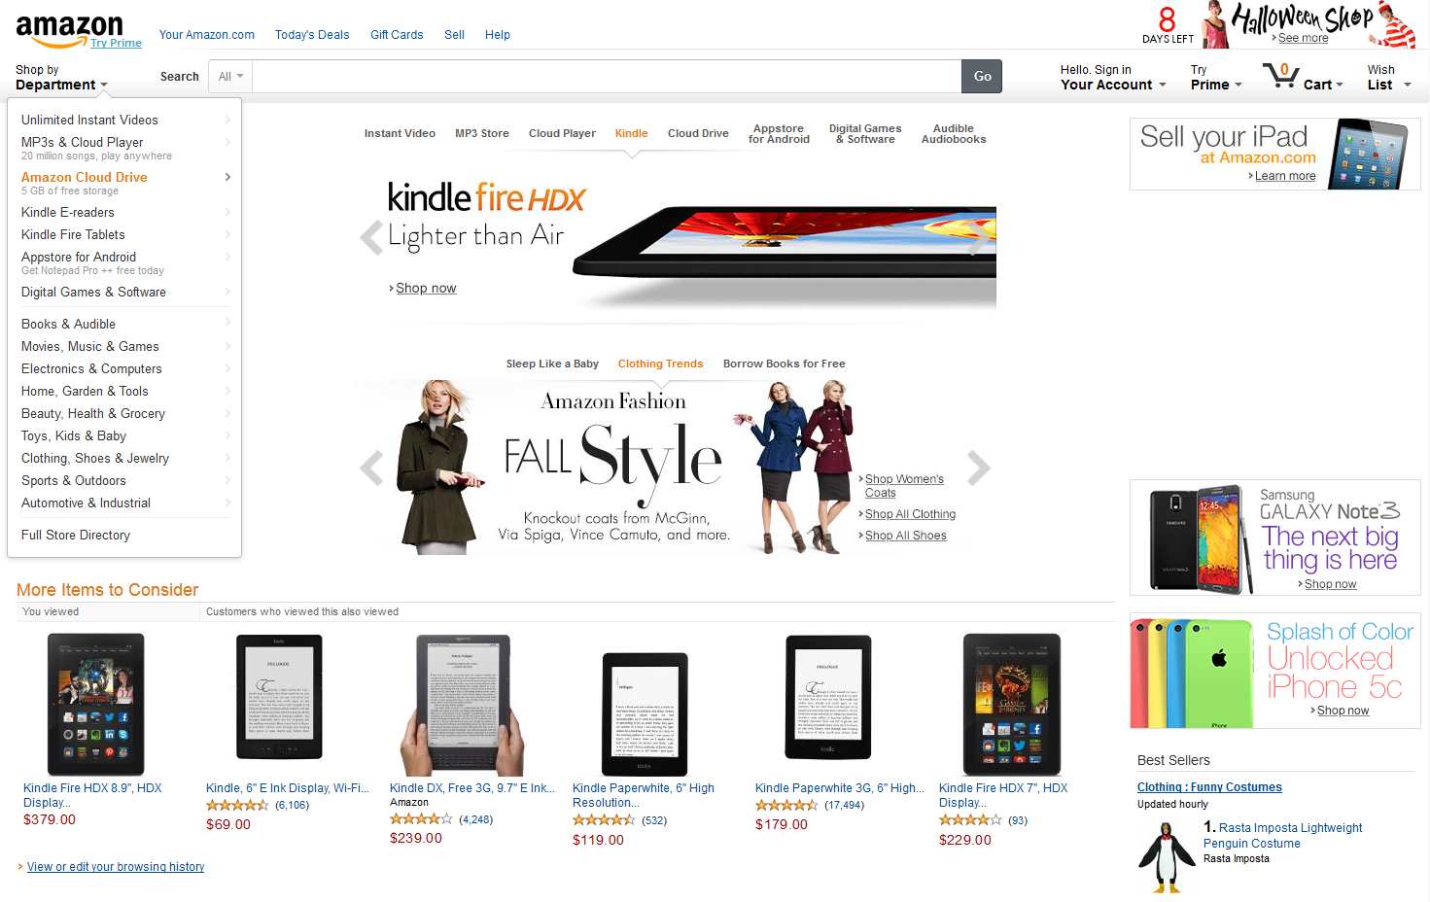This screenshot has height=902, width=1430.
Task: Expand the Your Account dropdown
Action: pyautogui.click(x=1113, y=77)
